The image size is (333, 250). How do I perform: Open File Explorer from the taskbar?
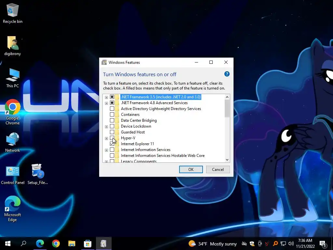(72, 243)
